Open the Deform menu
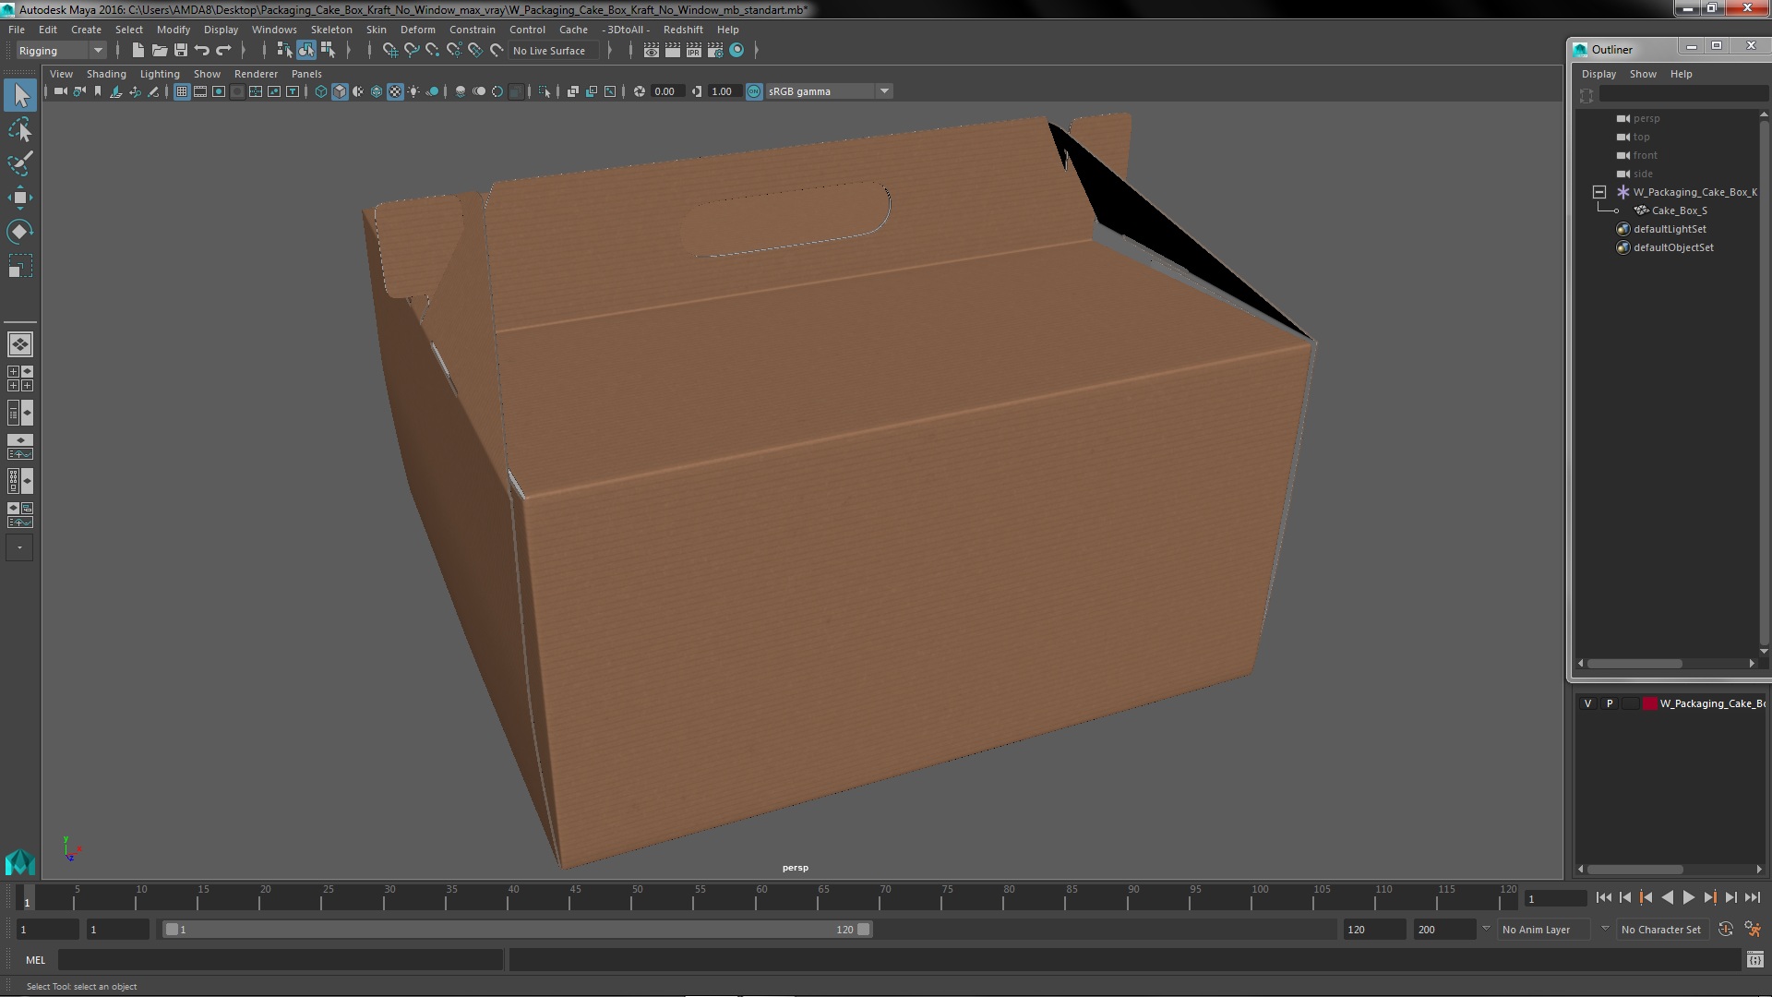This screenshot has height=997, width=1772. pos(417,30)
